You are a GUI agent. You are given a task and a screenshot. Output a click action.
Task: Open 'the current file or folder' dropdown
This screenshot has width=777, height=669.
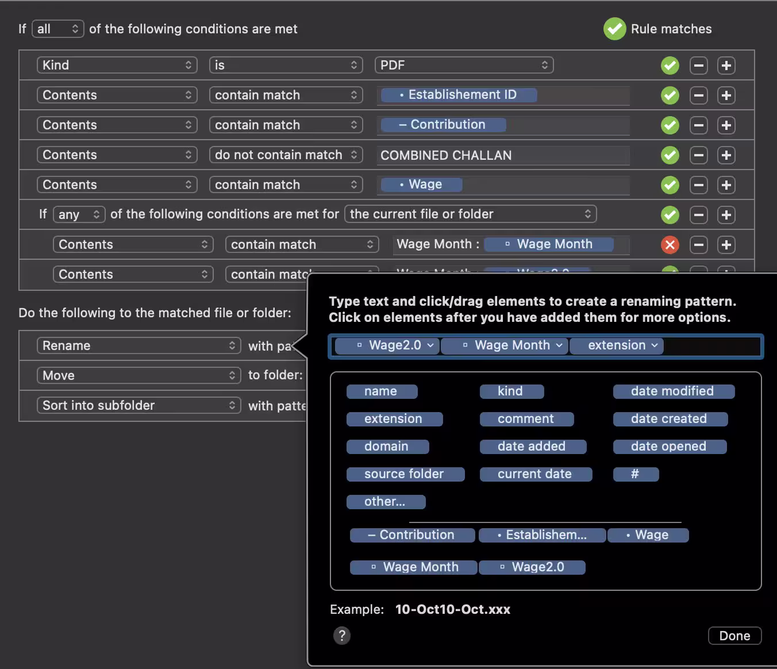(471, 214)
